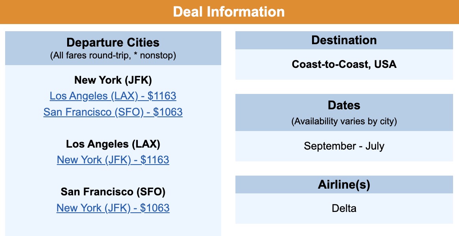459x236 pixels.
Task: Click the availability varies by city note
Action: pos(344,121)
